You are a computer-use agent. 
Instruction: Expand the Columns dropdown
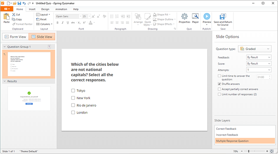pos(44,24)
